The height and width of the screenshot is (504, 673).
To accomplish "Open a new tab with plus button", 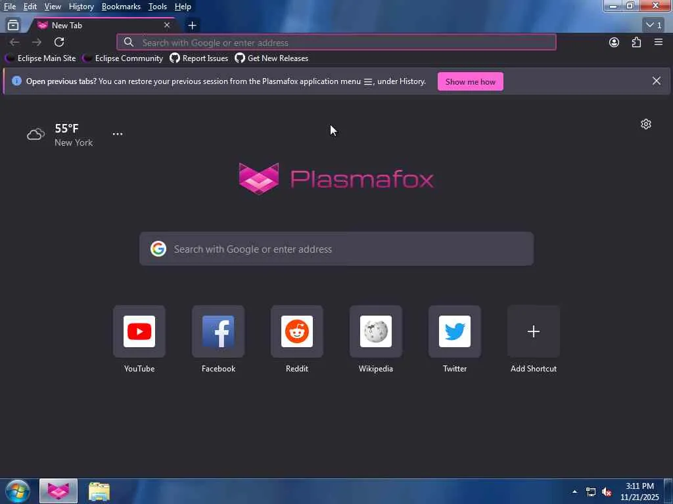I will tap(193, 26).
